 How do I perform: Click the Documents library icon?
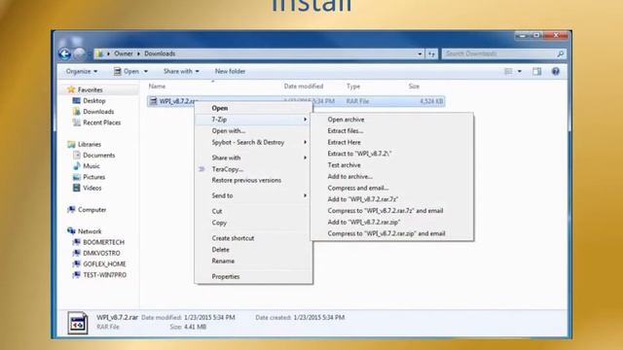tap(76, 156)
